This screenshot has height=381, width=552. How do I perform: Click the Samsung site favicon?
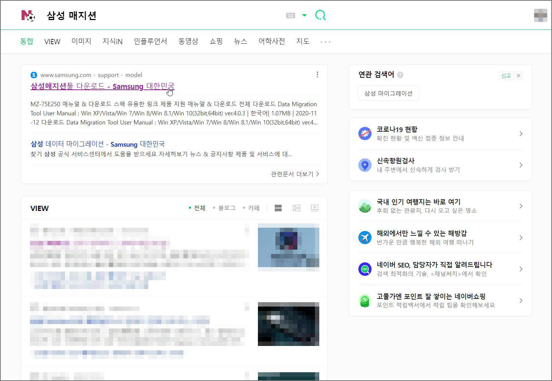[x=34, y=75]
